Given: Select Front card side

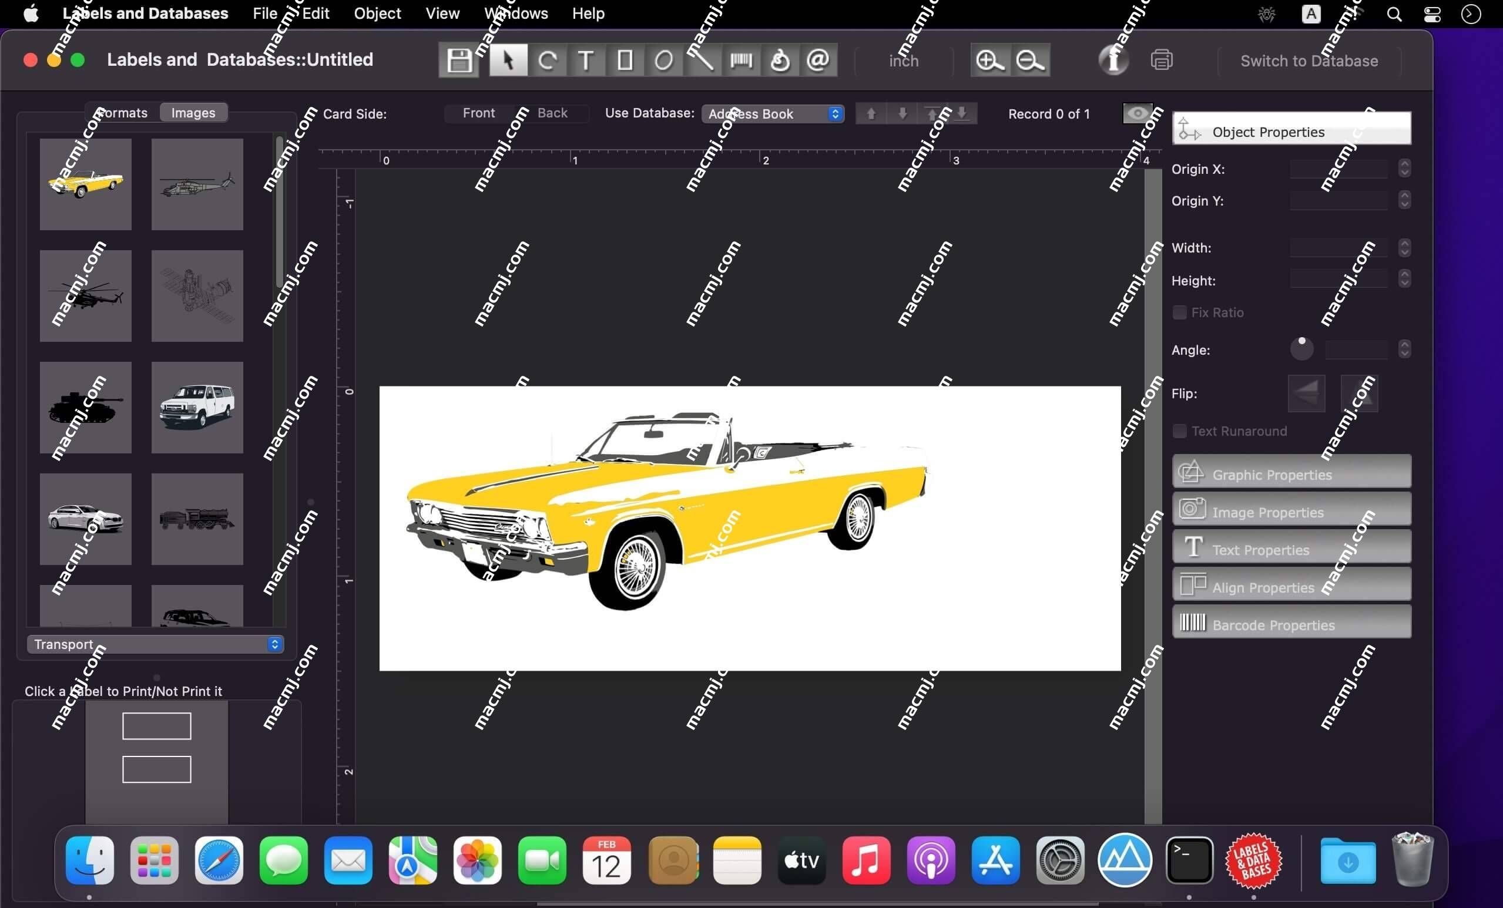Looking at the screenshot, I should (x=477, y=113).
